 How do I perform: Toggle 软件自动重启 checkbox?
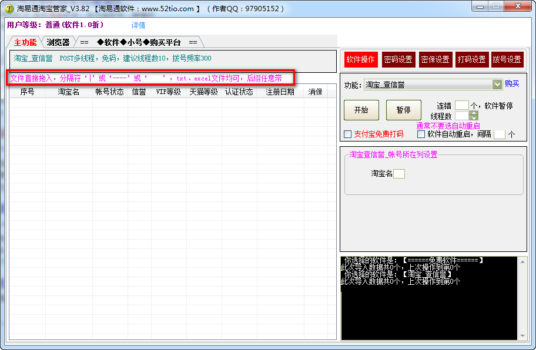pyautogui.click(x=421, y=134)
